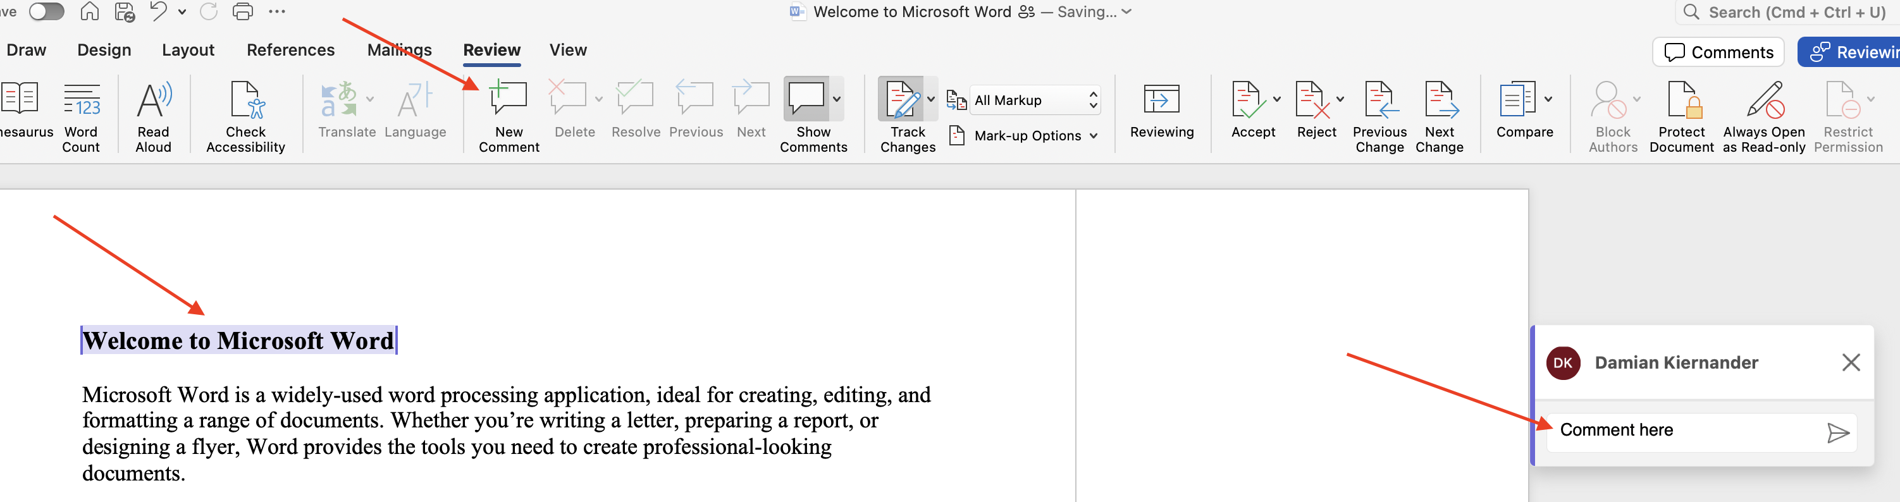Toggle Show Comments
This screenshot has width=1900, height=502.
[x=807, y=98]
